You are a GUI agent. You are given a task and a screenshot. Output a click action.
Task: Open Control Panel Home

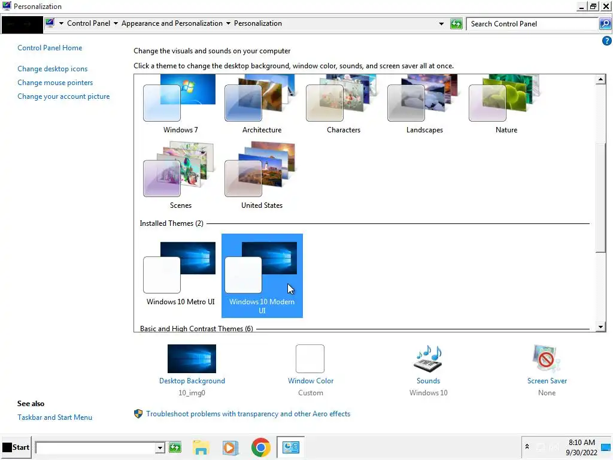pos(50,48)
